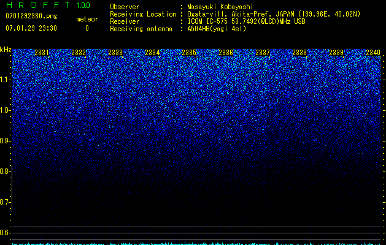Screen dimensions: 386x245
Task: Click the 'Receiving Location' label
Action: click(x=143, y=15)
